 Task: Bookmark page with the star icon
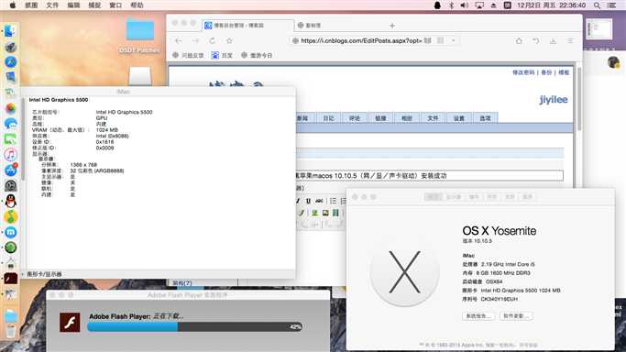coord(229,40)
